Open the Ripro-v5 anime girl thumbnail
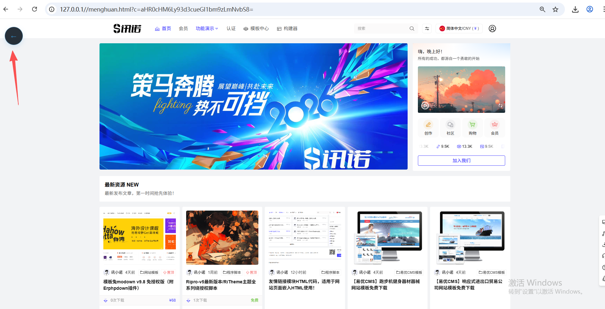Image resolution: width=605 pixels, height=309 pixels. pos(222,238)
